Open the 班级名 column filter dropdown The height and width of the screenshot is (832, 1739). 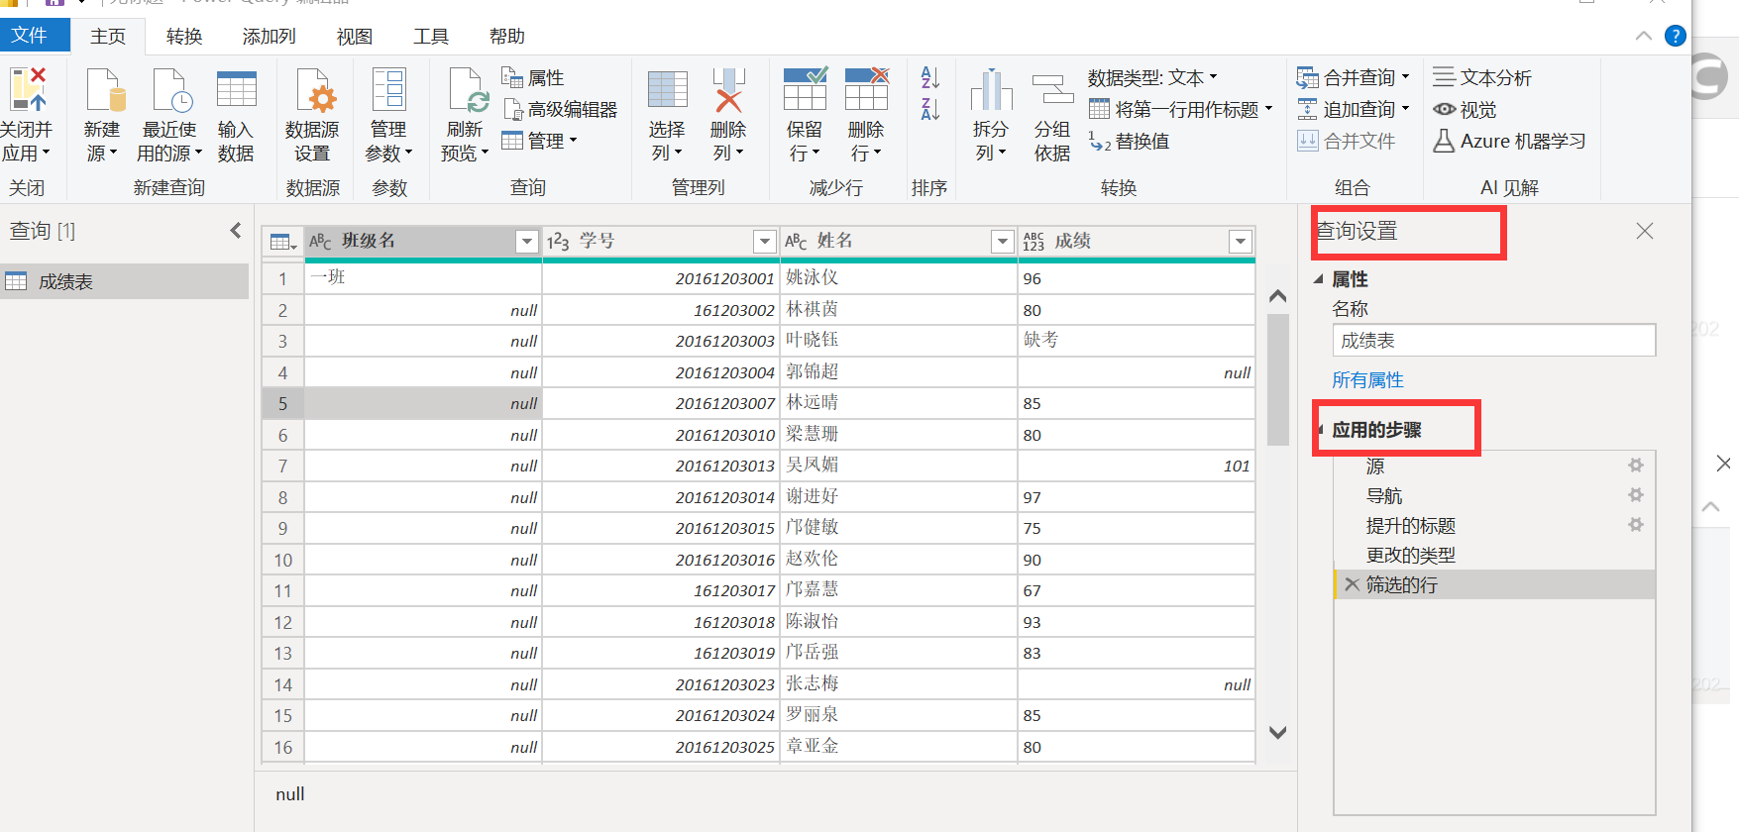[x=527, y=241]
